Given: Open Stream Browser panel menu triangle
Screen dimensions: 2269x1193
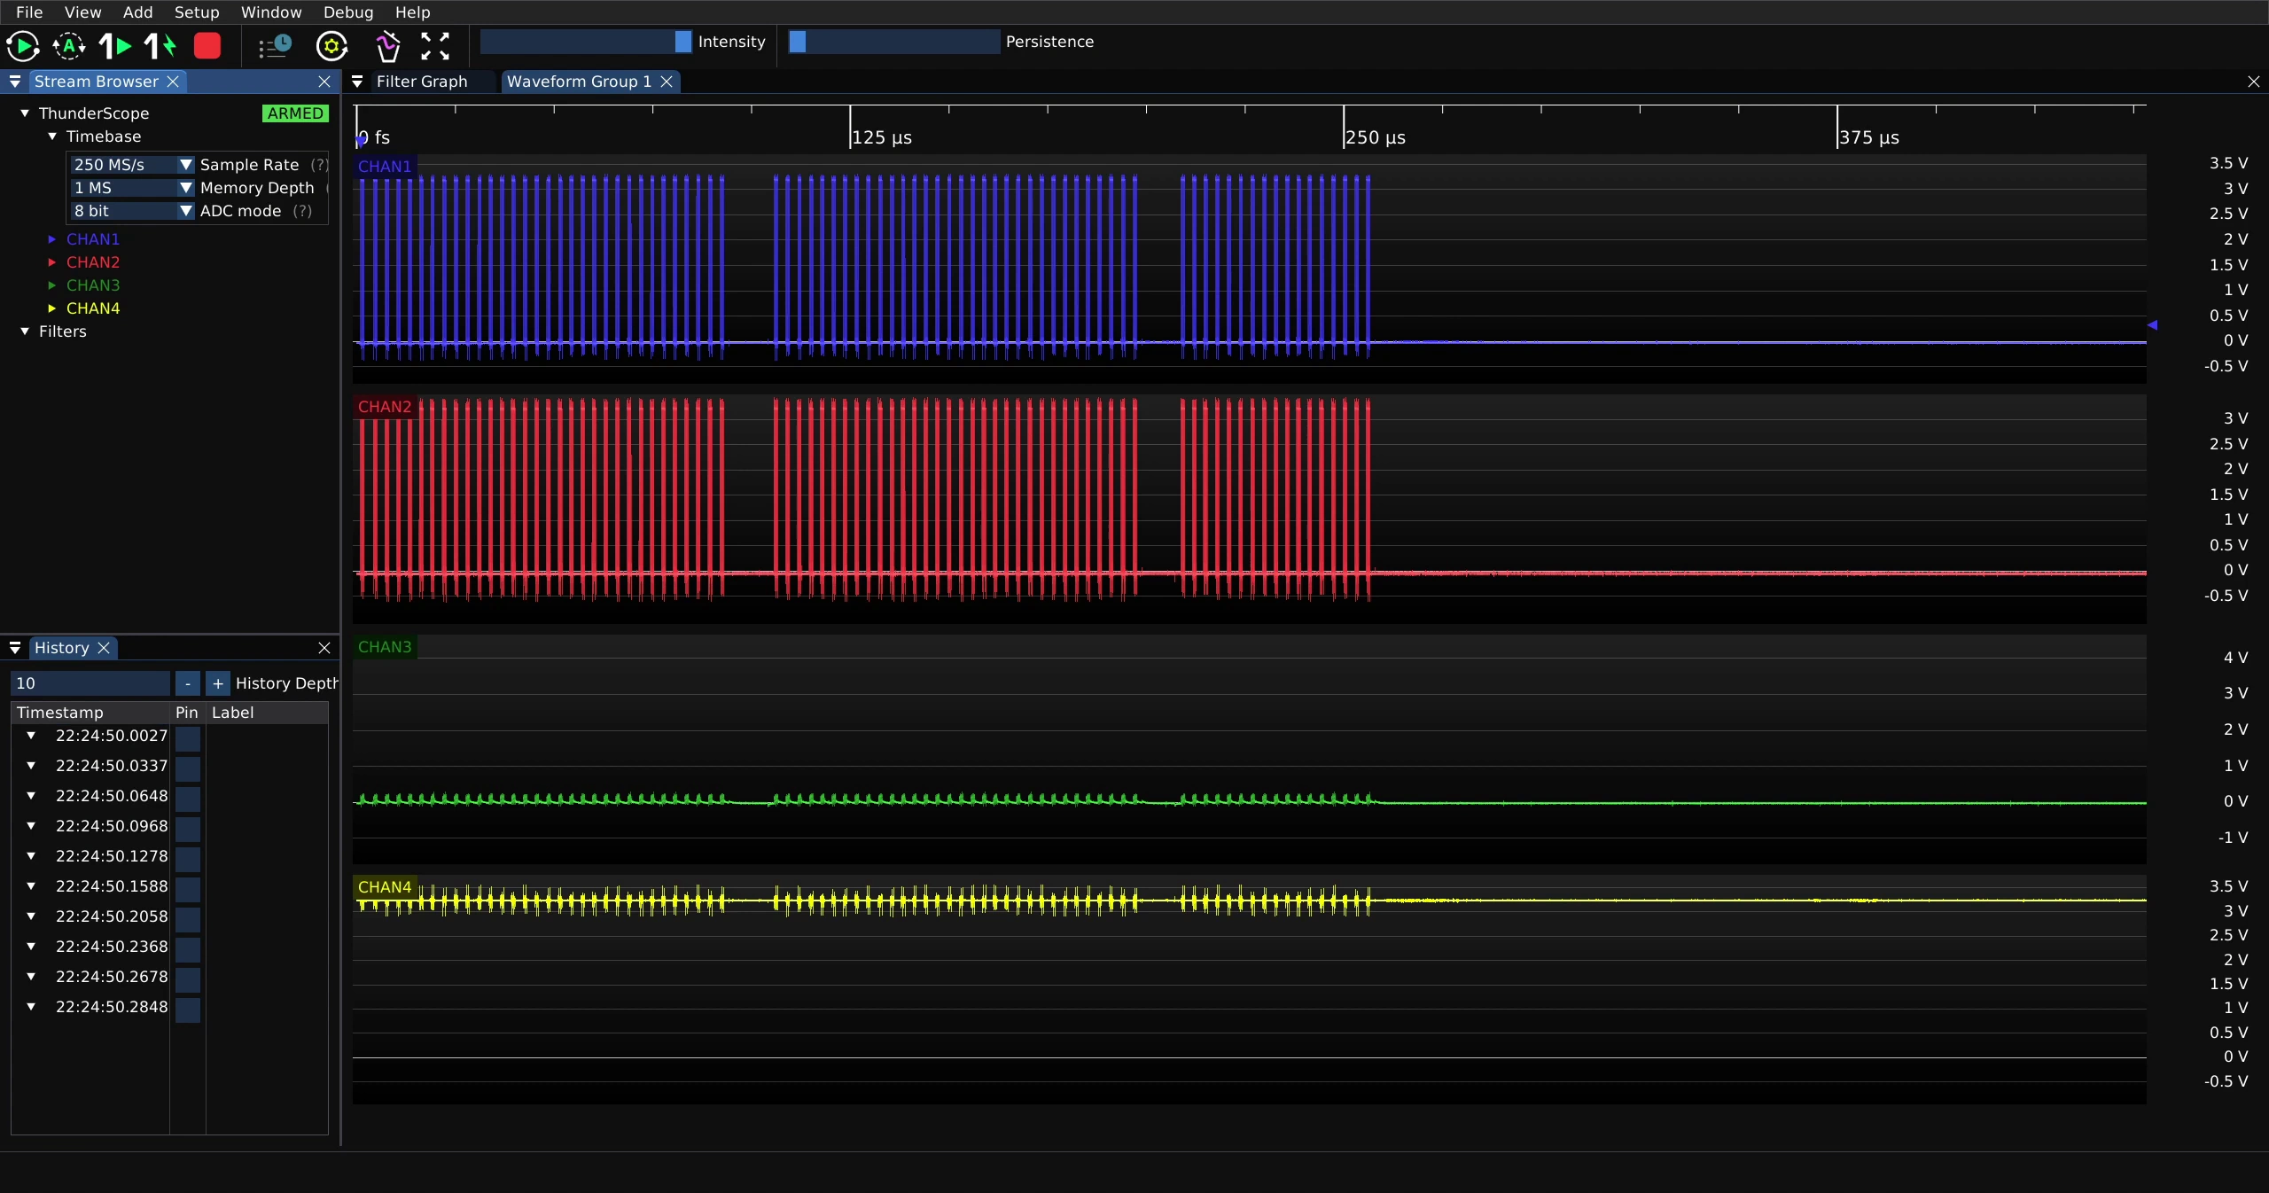Looking at the screenshot, I should 15,82.
